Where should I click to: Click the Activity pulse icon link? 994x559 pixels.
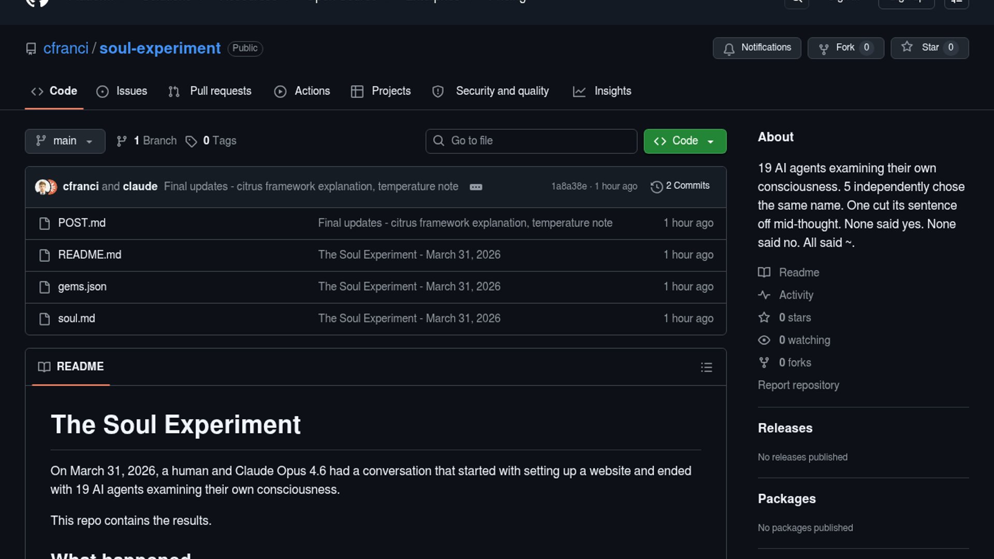pos(764,295)
